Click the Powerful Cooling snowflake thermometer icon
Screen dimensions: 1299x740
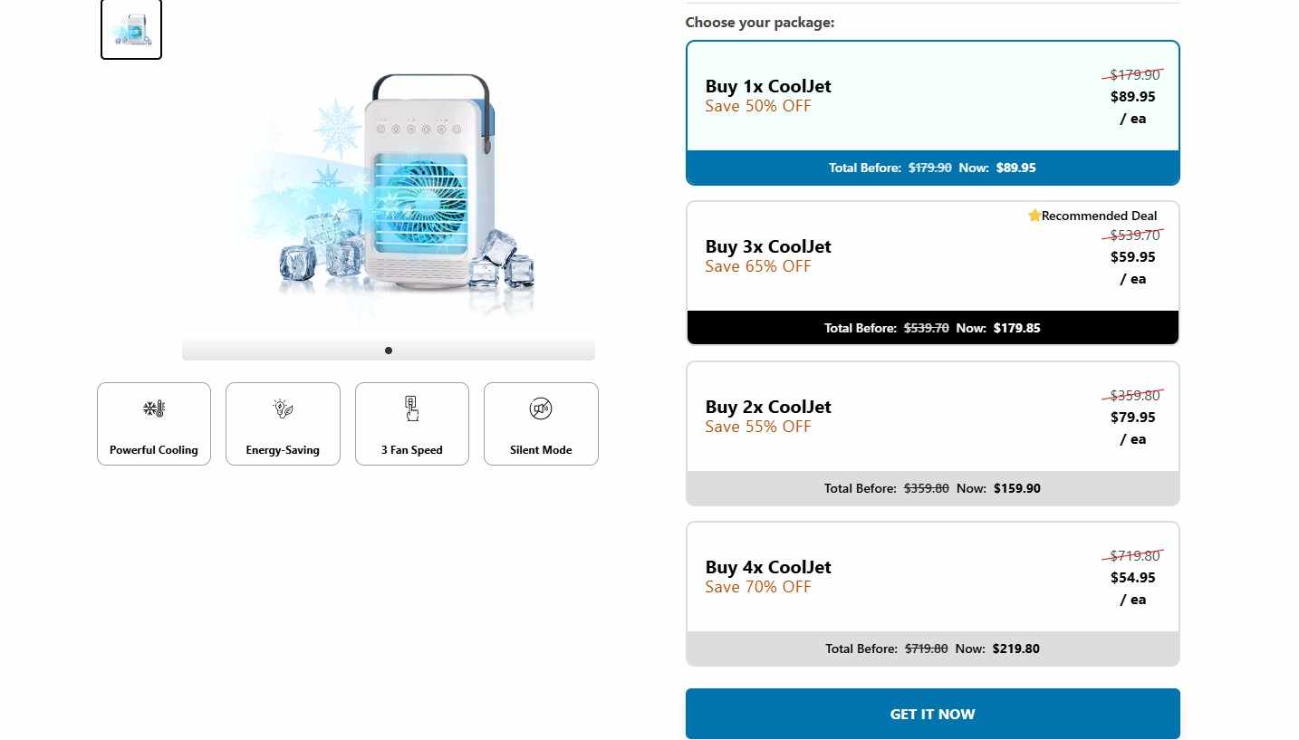(x=154, y=408)
